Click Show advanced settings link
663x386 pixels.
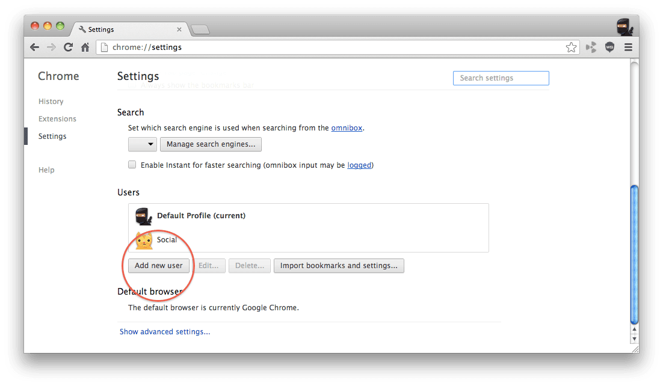pyautogui.click(x=165, y=332)
